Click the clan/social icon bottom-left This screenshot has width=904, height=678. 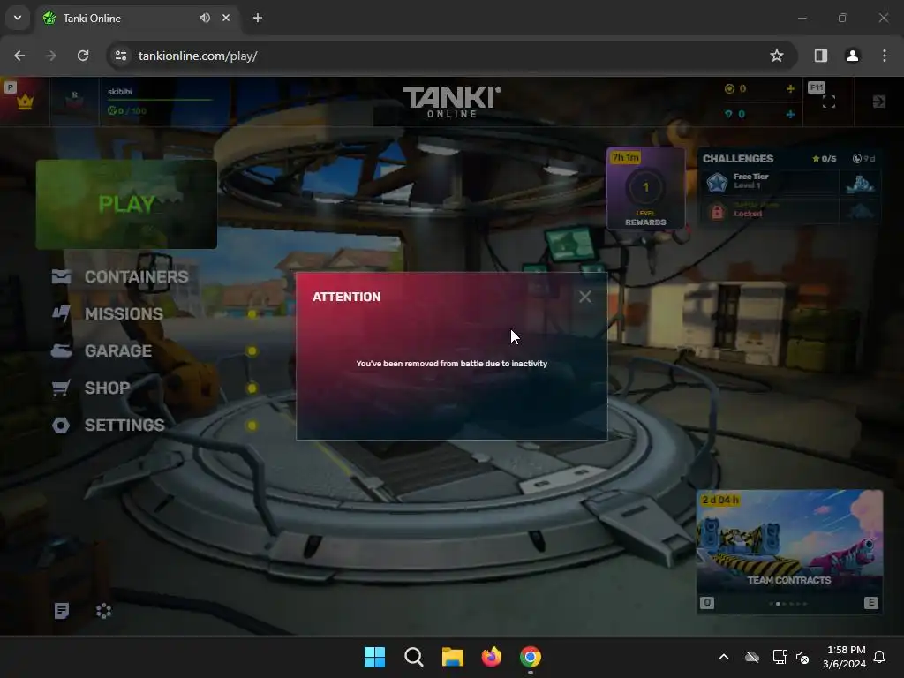104,611
